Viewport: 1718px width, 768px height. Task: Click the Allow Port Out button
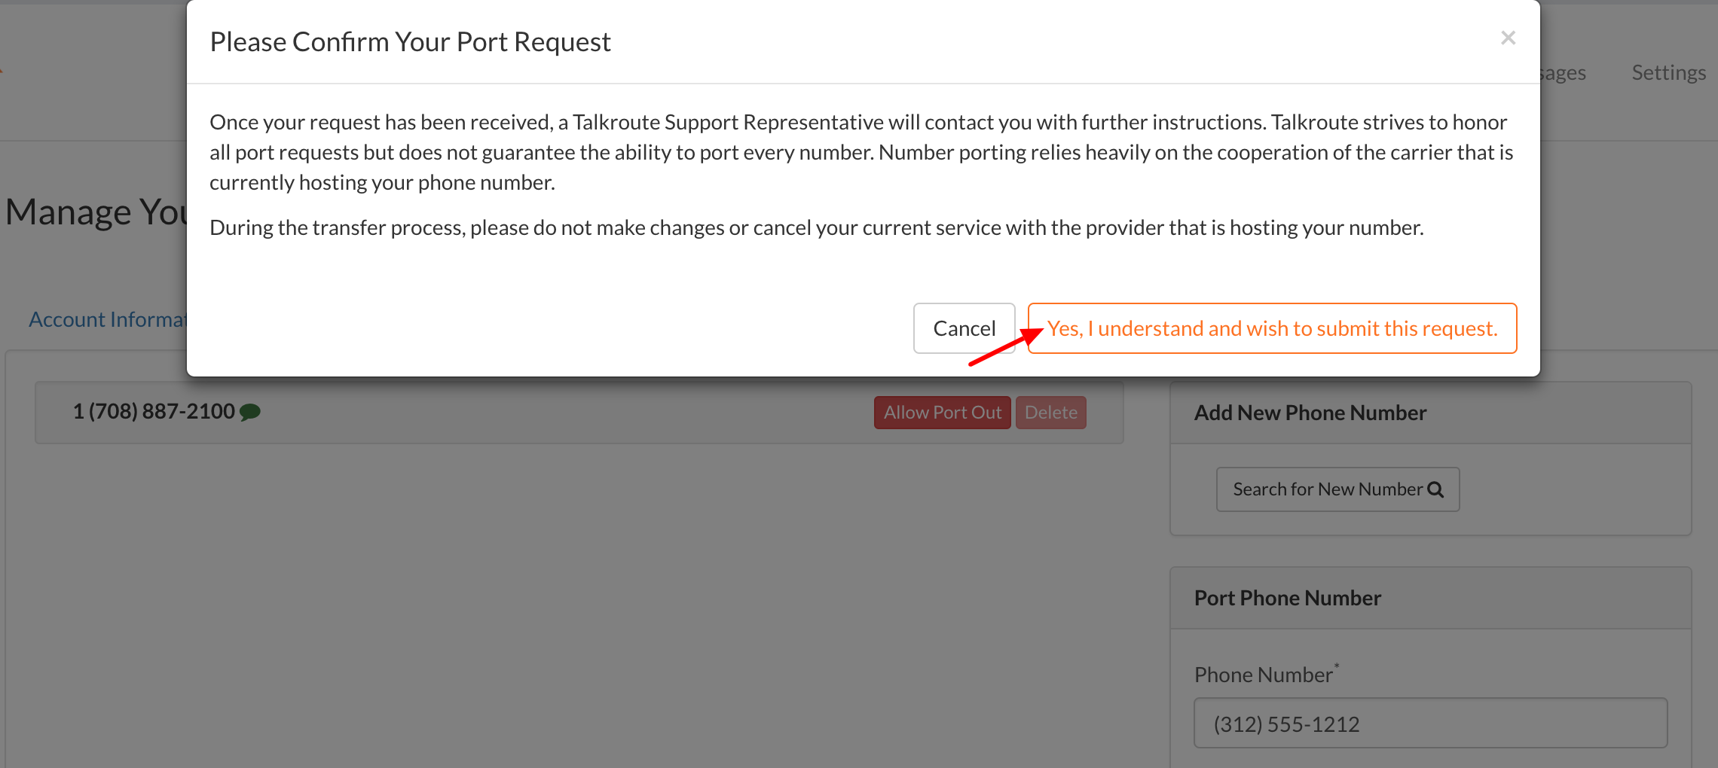pyautogui.click(x=942, y=413)
